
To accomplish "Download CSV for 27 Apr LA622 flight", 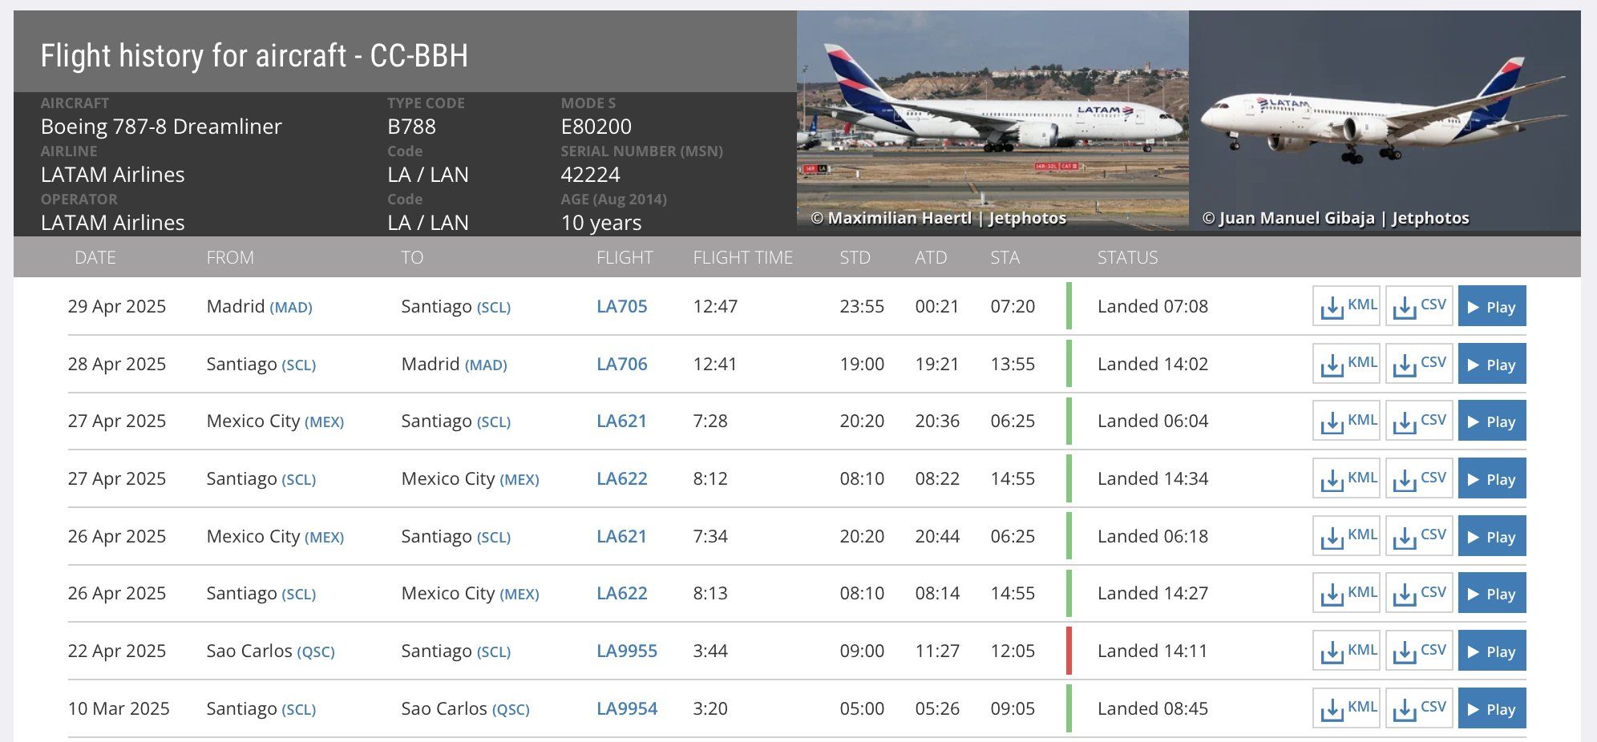I will pyautogui.click(x=1419, y=478).
